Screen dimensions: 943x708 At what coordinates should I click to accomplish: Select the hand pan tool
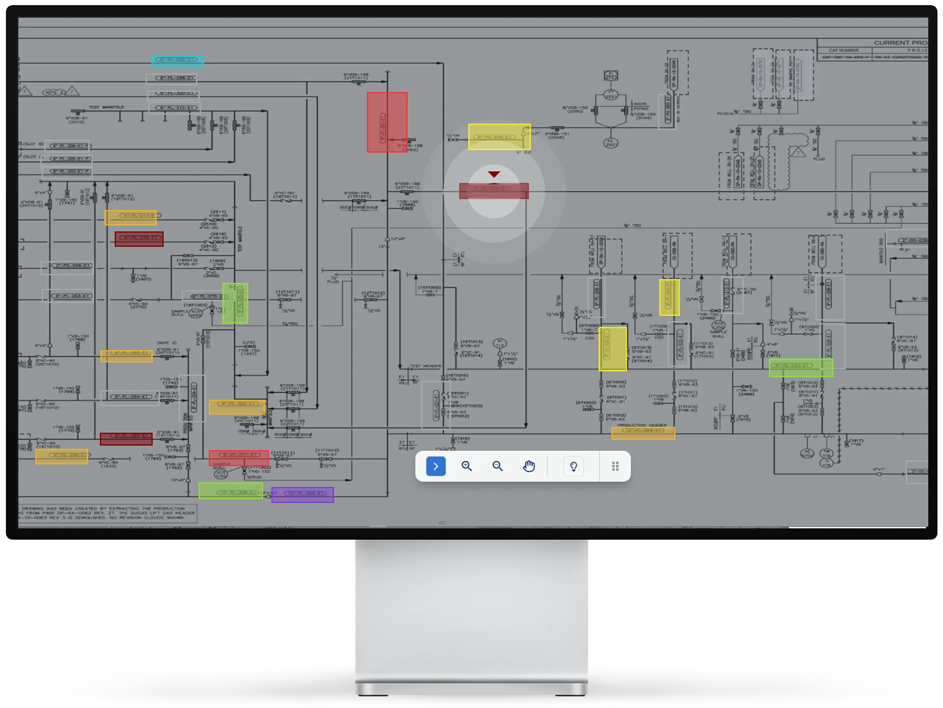click(529, 466)
